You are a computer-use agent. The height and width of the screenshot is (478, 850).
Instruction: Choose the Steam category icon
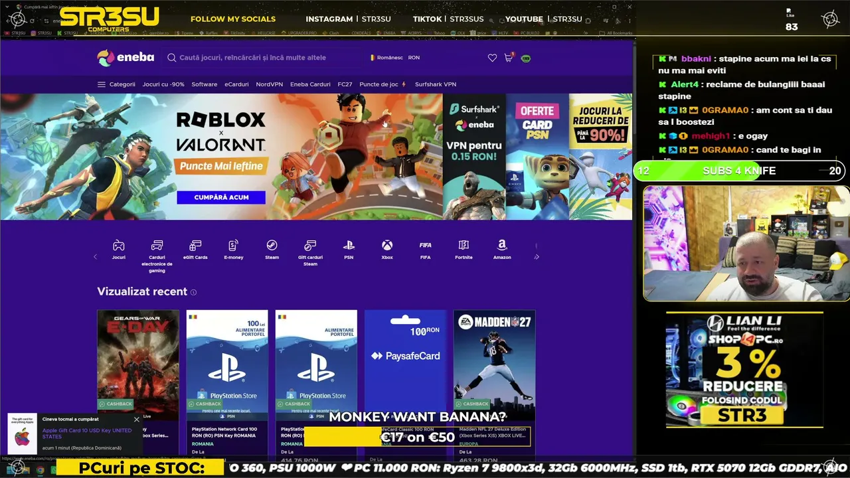272,249
